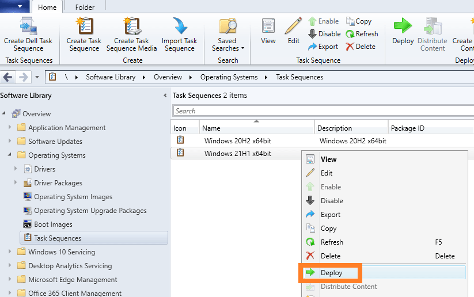Click Create Dell Task Sequence ribbon icon
This screenshot has width=474, height=297.
pyautogui.click(x=28, y=26)
